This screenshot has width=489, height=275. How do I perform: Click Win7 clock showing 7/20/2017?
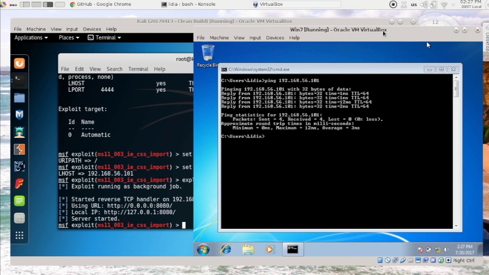[464, 250]
